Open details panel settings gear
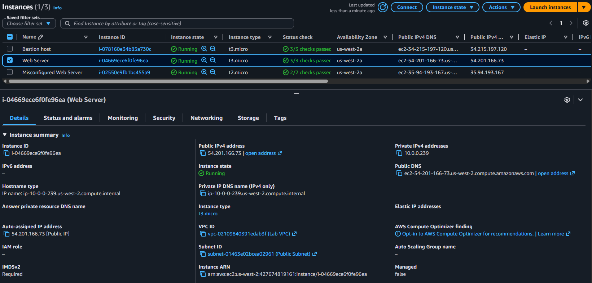This screenshot has width=592, height=283. [567, 100]
